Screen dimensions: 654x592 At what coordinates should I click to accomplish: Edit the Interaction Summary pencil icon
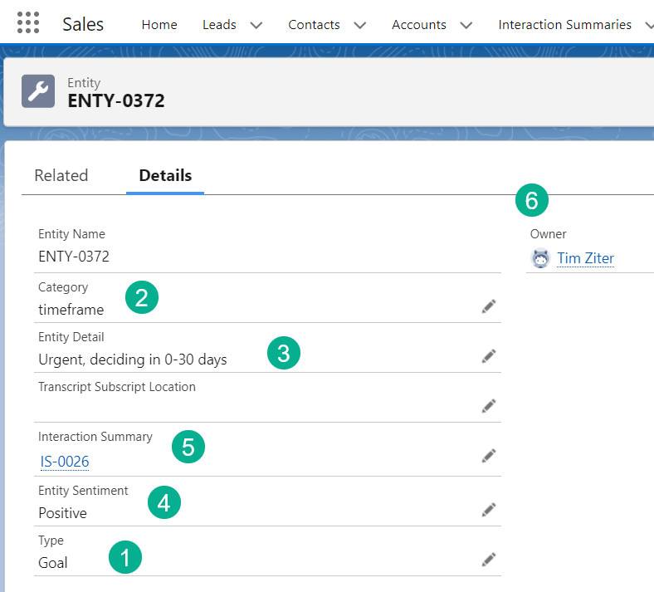[489, 456]
